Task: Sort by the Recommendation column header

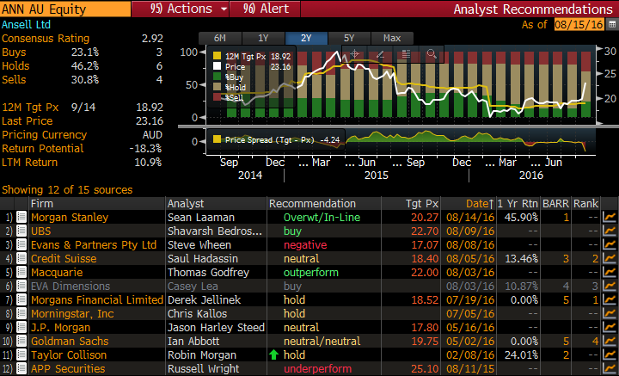Action: (x=324, y=204)
